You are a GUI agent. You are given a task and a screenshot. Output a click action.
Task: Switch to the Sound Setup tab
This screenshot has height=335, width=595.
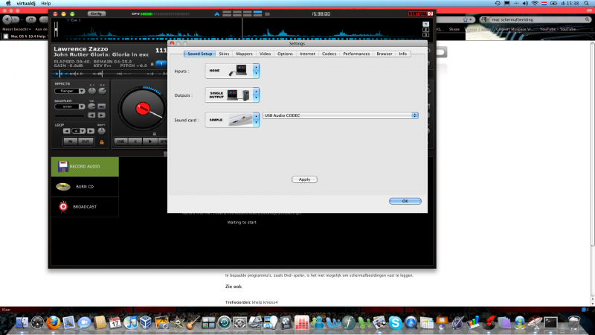point(199,54)
